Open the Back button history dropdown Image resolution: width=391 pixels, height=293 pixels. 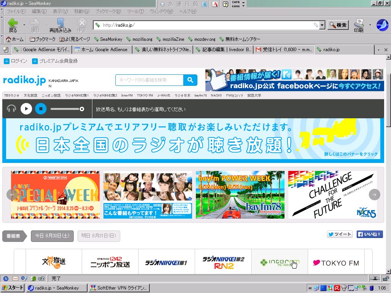point(24,25)
